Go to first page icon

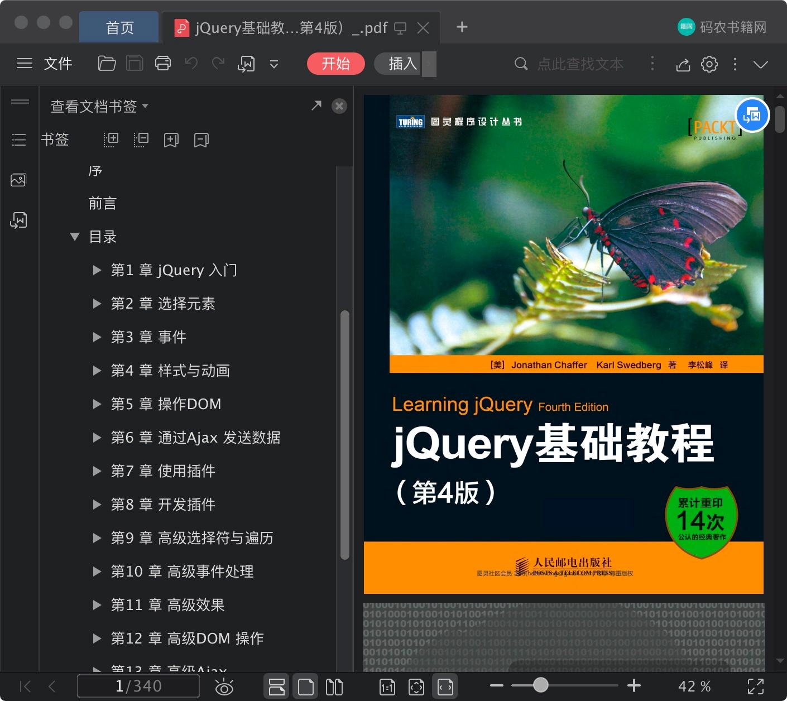pos(25,686)
